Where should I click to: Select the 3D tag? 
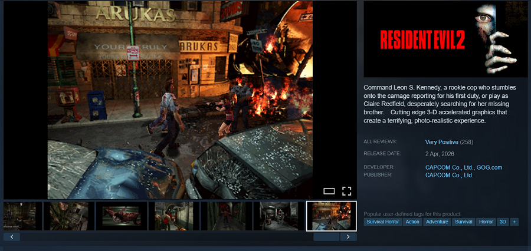503,222
